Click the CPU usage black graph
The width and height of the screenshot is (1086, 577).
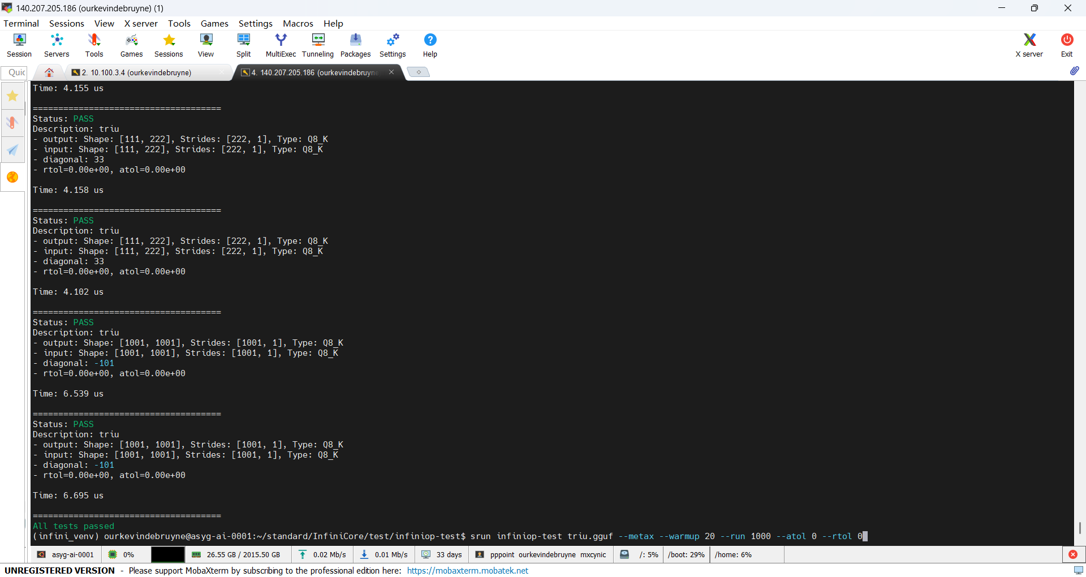pyautogui.click(x=167, y=554)
